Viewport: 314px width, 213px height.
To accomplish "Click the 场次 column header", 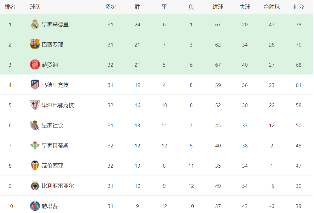I will (x=110, y=7).
